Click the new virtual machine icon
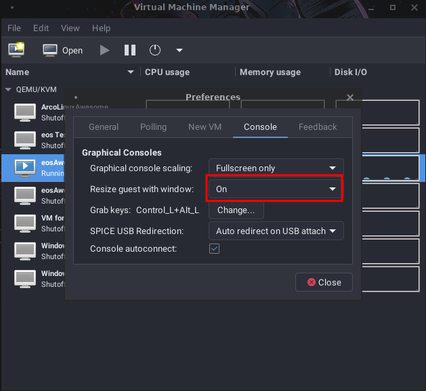426x391 pixels. pos(16,50)
